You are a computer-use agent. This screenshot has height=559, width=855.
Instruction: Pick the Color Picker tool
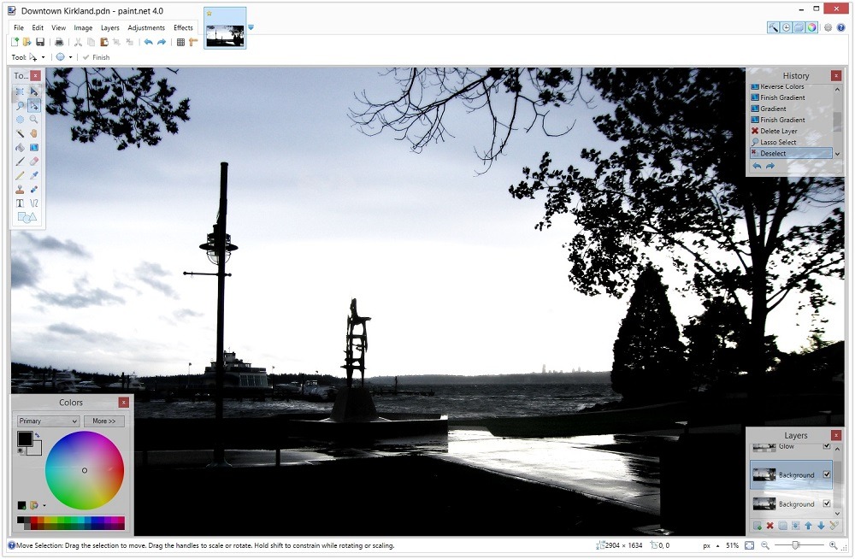[x=35, y=174]
